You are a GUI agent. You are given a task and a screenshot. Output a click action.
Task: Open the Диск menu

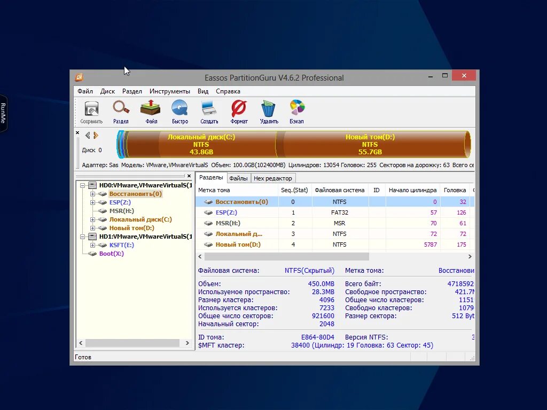click(x=107, y=91)
